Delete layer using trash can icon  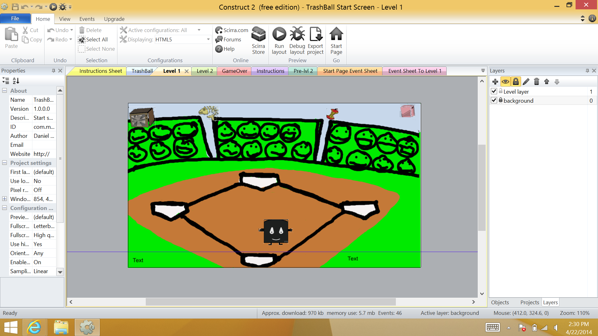pos(536,82)
